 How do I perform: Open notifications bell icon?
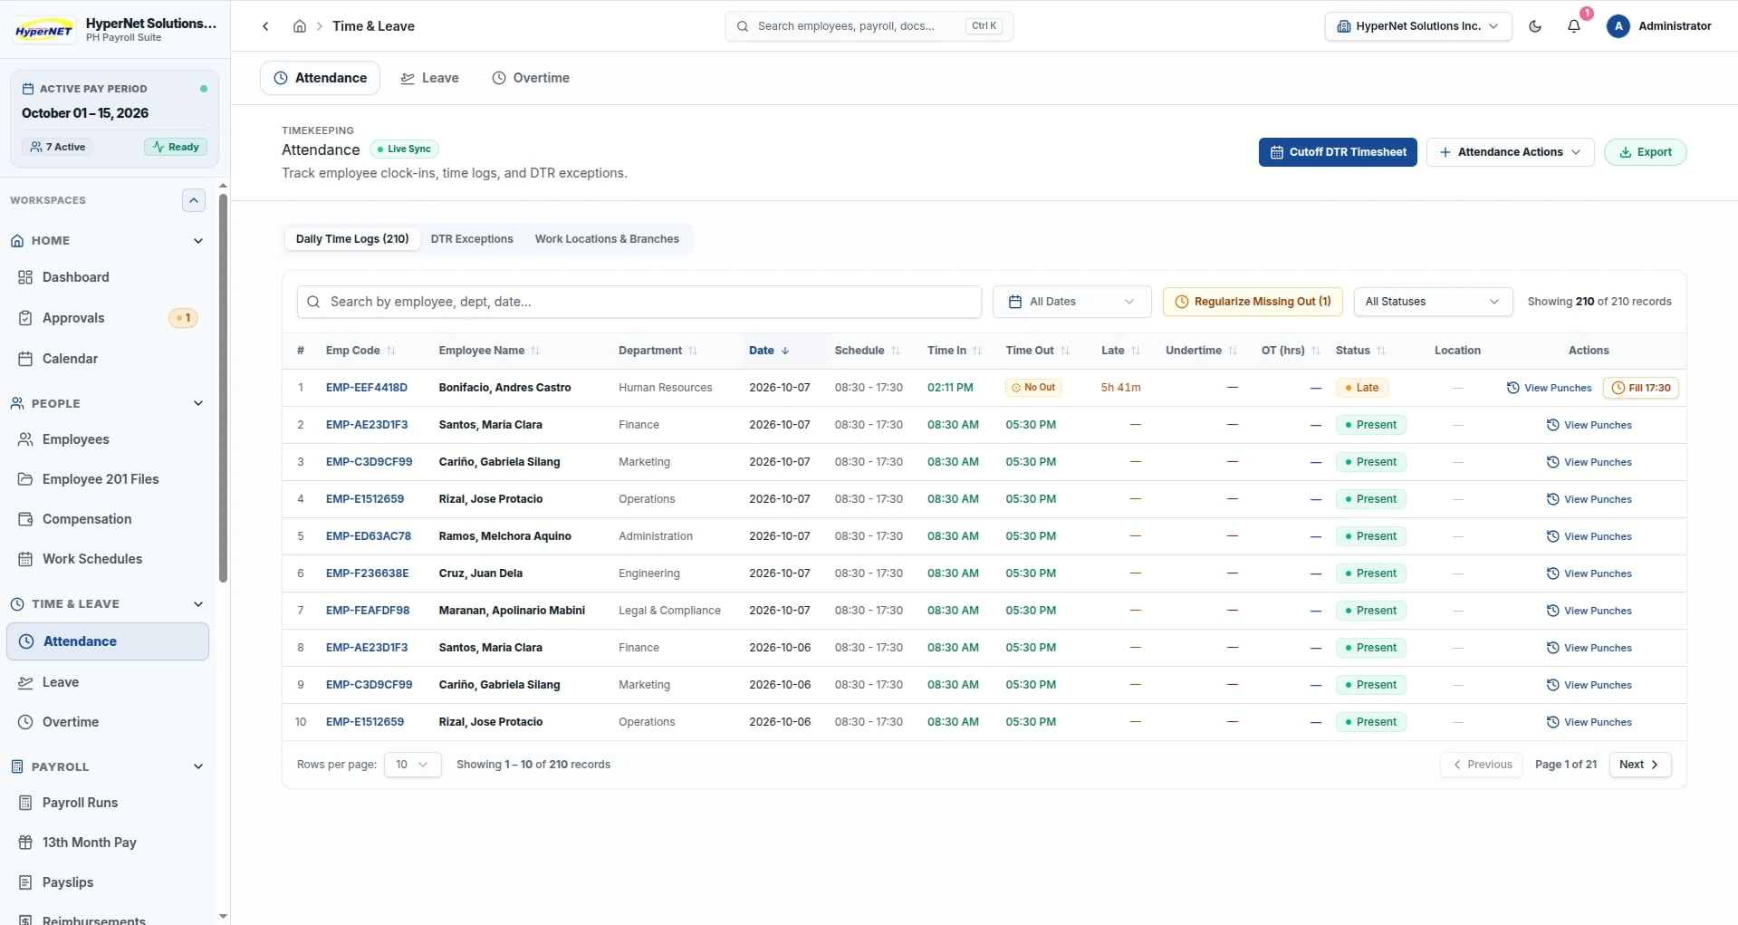(1574, 26)
